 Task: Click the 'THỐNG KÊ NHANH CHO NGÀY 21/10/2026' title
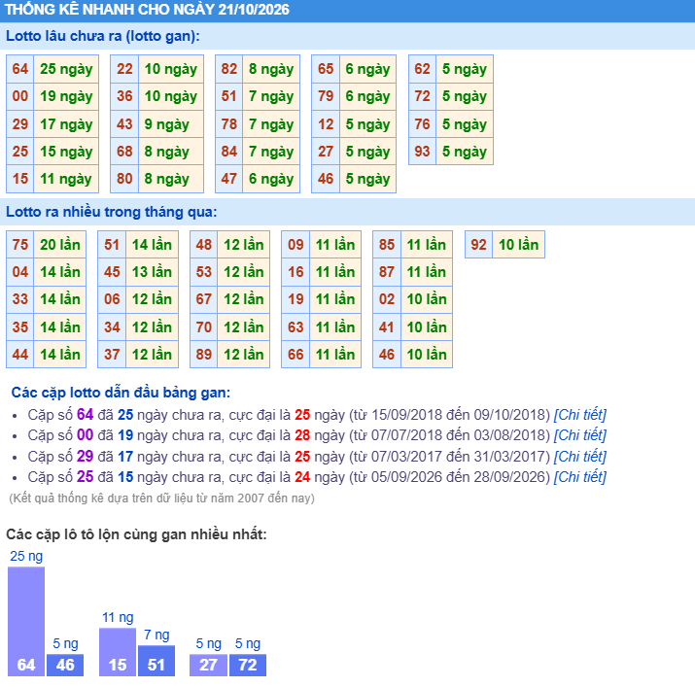147,10
